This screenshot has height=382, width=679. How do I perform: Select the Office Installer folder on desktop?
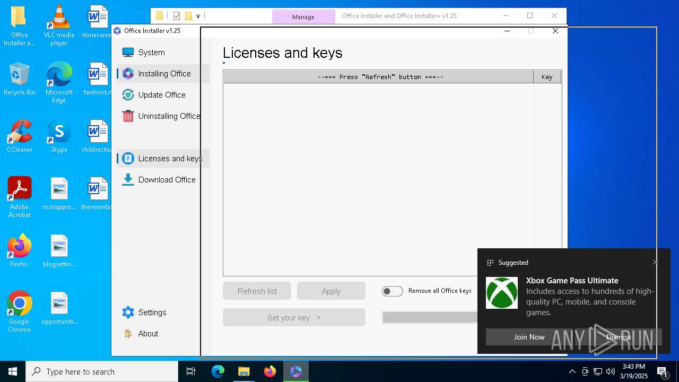(20, 25)
